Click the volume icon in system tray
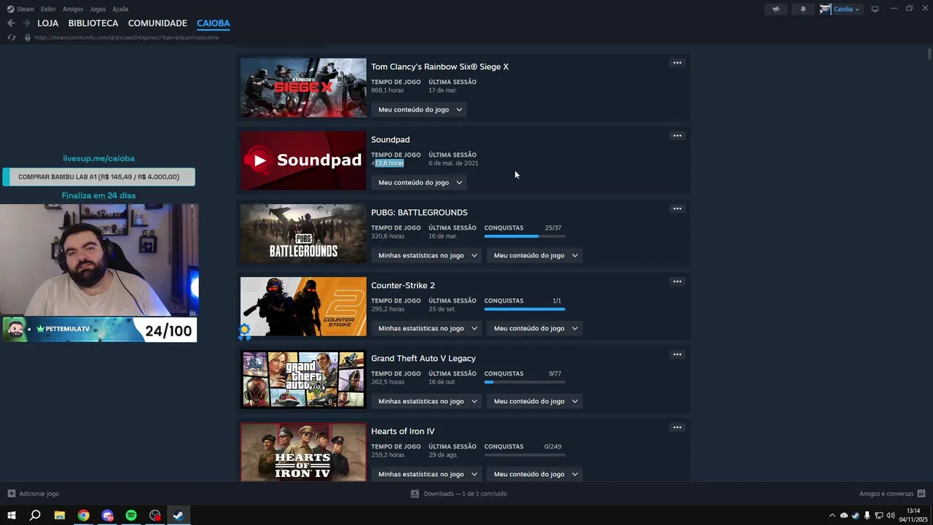The image size is (933, 525). pyautogui.click(x=891, y=516)
